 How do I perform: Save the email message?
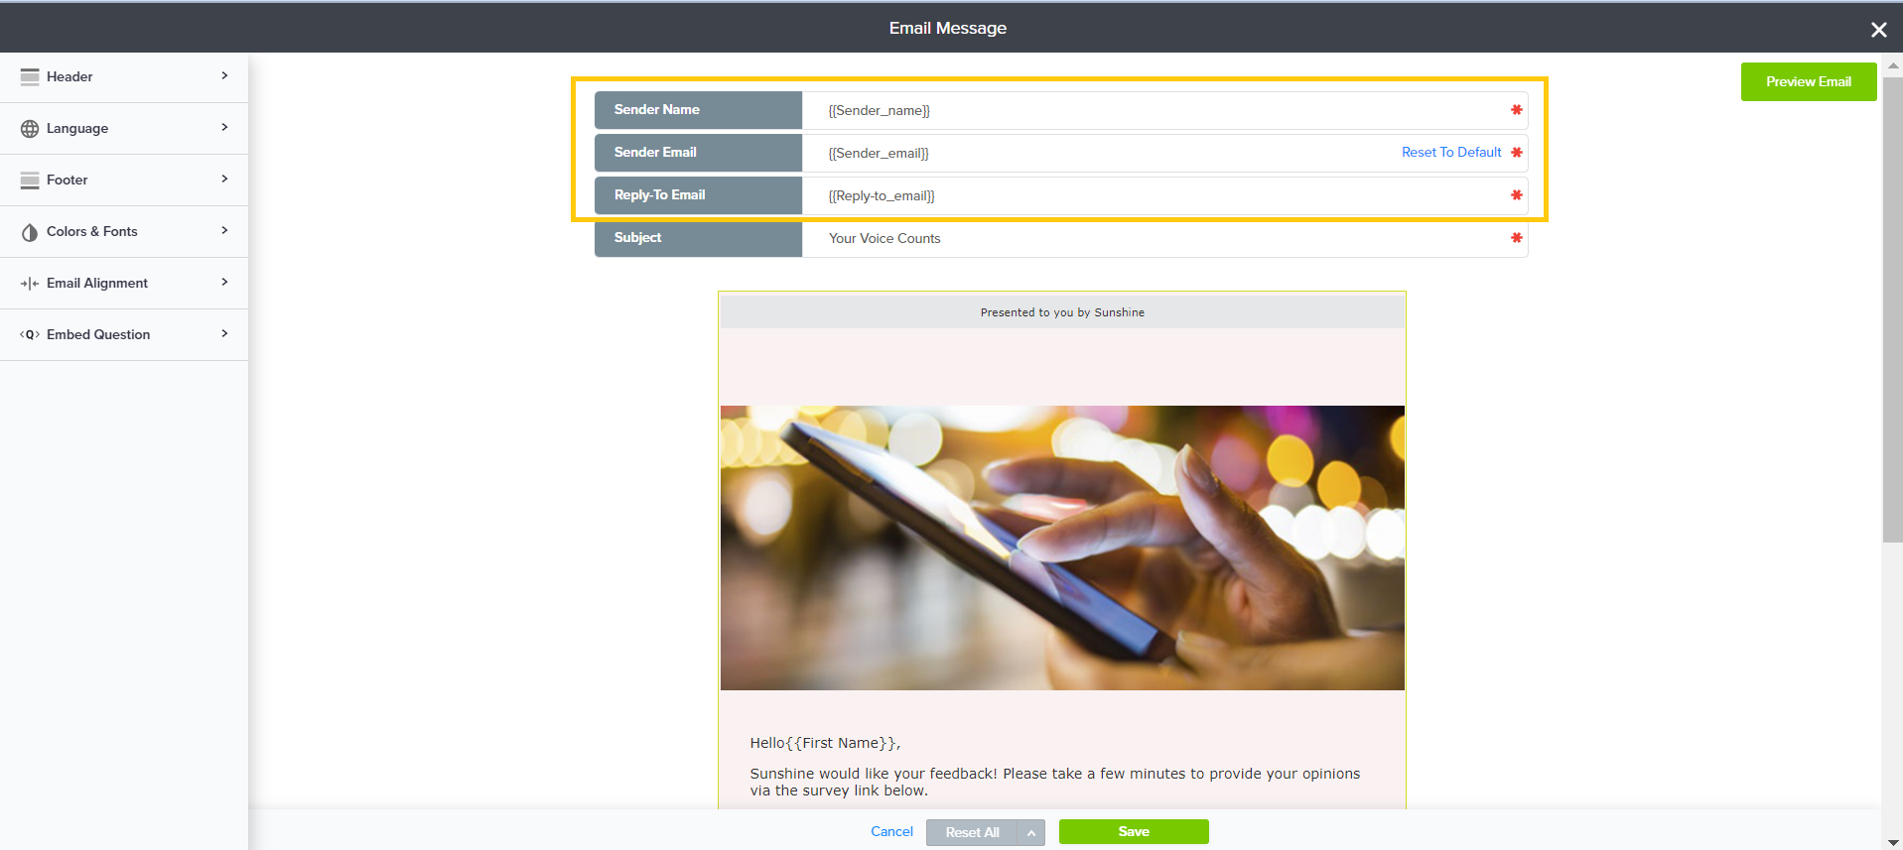coord(1133,832)
